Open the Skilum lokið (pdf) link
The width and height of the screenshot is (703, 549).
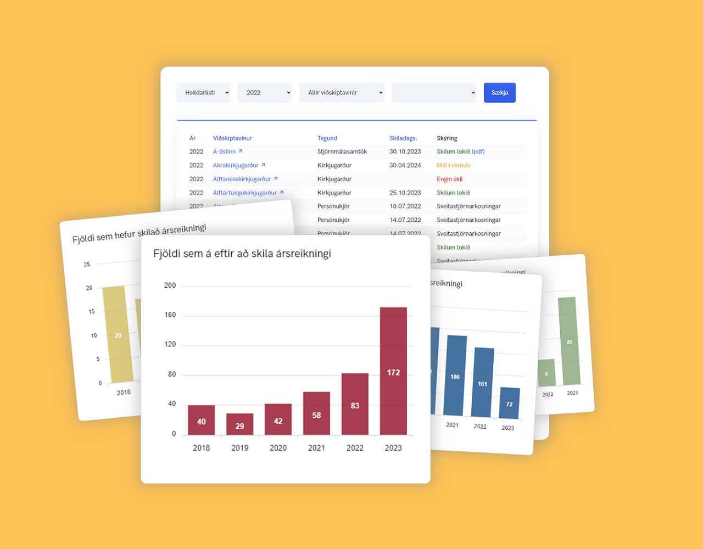click(x=461, y=152)
